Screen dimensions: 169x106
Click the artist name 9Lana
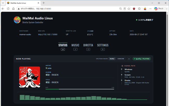pos(49,68)
